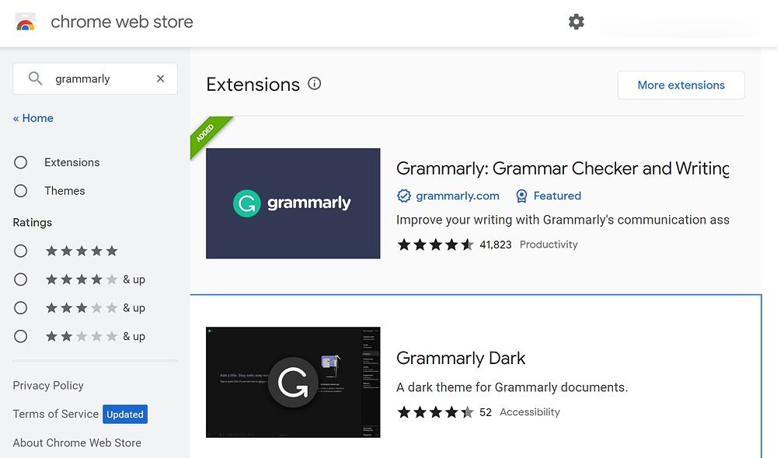This screenshot has height=458, width=777.
Task: Click inside the search input field
Action: pyautogui.click(x=93, y=78)
